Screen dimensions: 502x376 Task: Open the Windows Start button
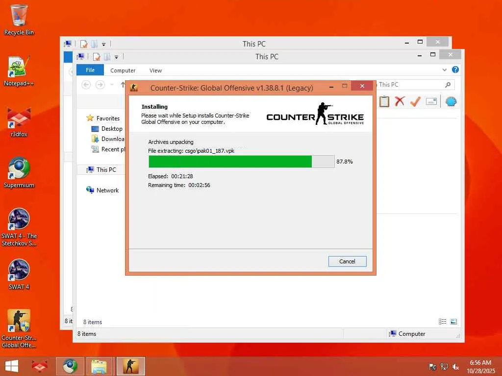point(12,366)
